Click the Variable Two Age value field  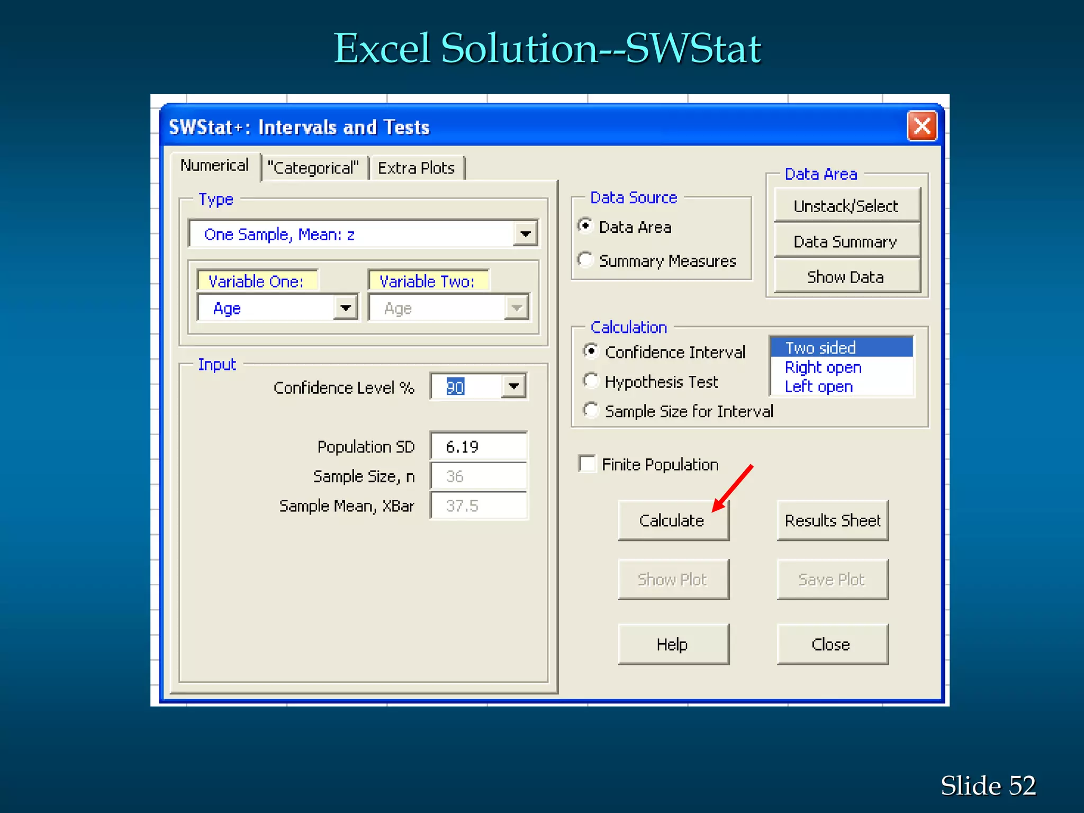[x=437, y=308]
